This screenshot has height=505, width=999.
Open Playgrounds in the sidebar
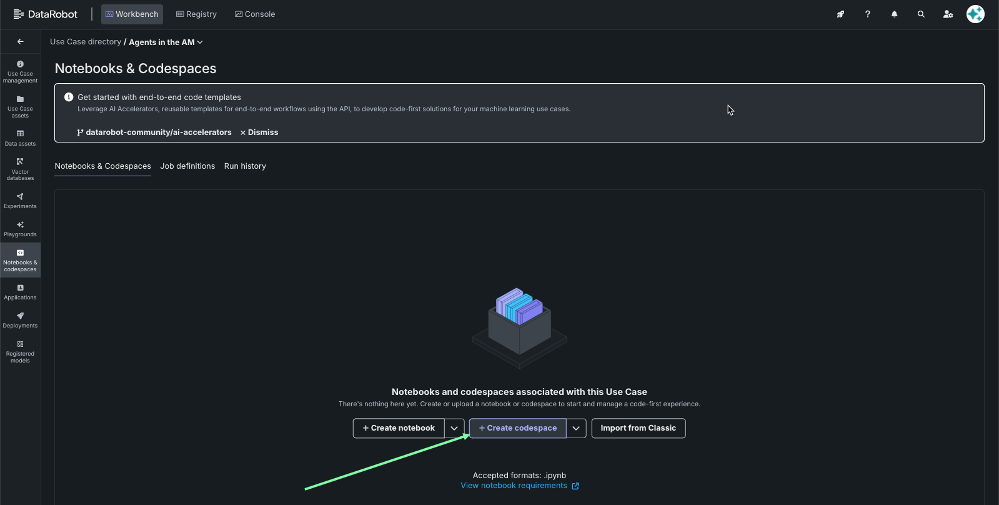coord(20,229)
